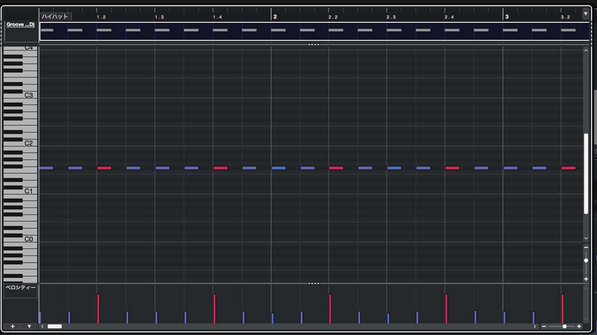Click the vertical zoom slider handle
The width and height of the screenshot is (597, 335).
click(x=586, y=260)
